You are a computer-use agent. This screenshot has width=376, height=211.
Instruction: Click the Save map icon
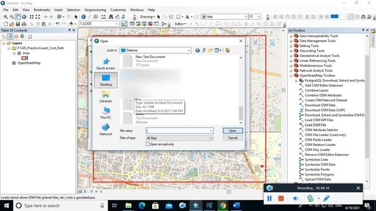18,24
